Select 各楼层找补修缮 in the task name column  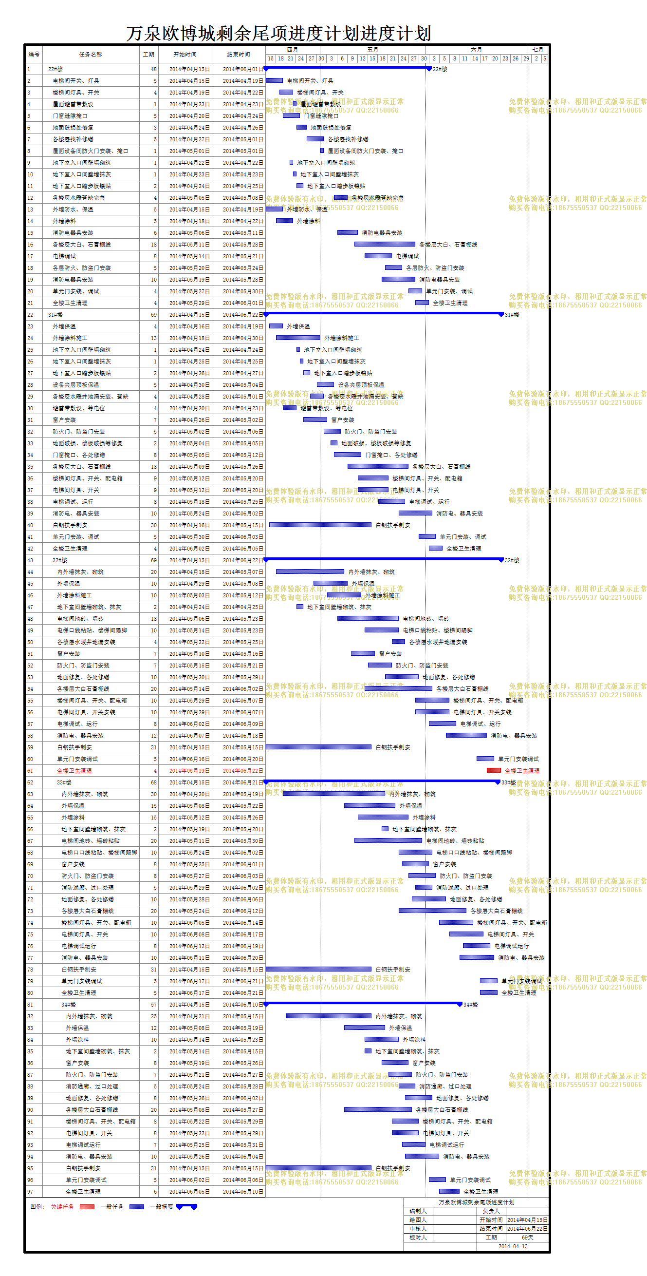[x=73, y=140]
